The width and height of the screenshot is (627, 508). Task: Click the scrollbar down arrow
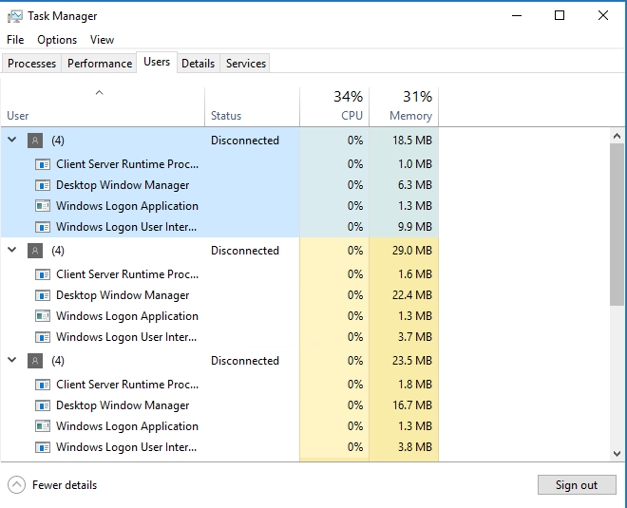[617, 454]
